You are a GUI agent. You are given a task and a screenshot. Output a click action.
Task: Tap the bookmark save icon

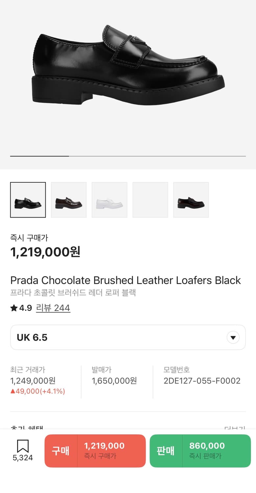coord(23,446)
